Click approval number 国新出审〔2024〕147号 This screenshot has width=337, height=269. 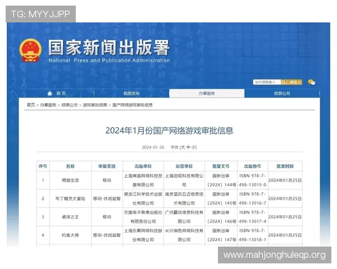tap(221, 235)
